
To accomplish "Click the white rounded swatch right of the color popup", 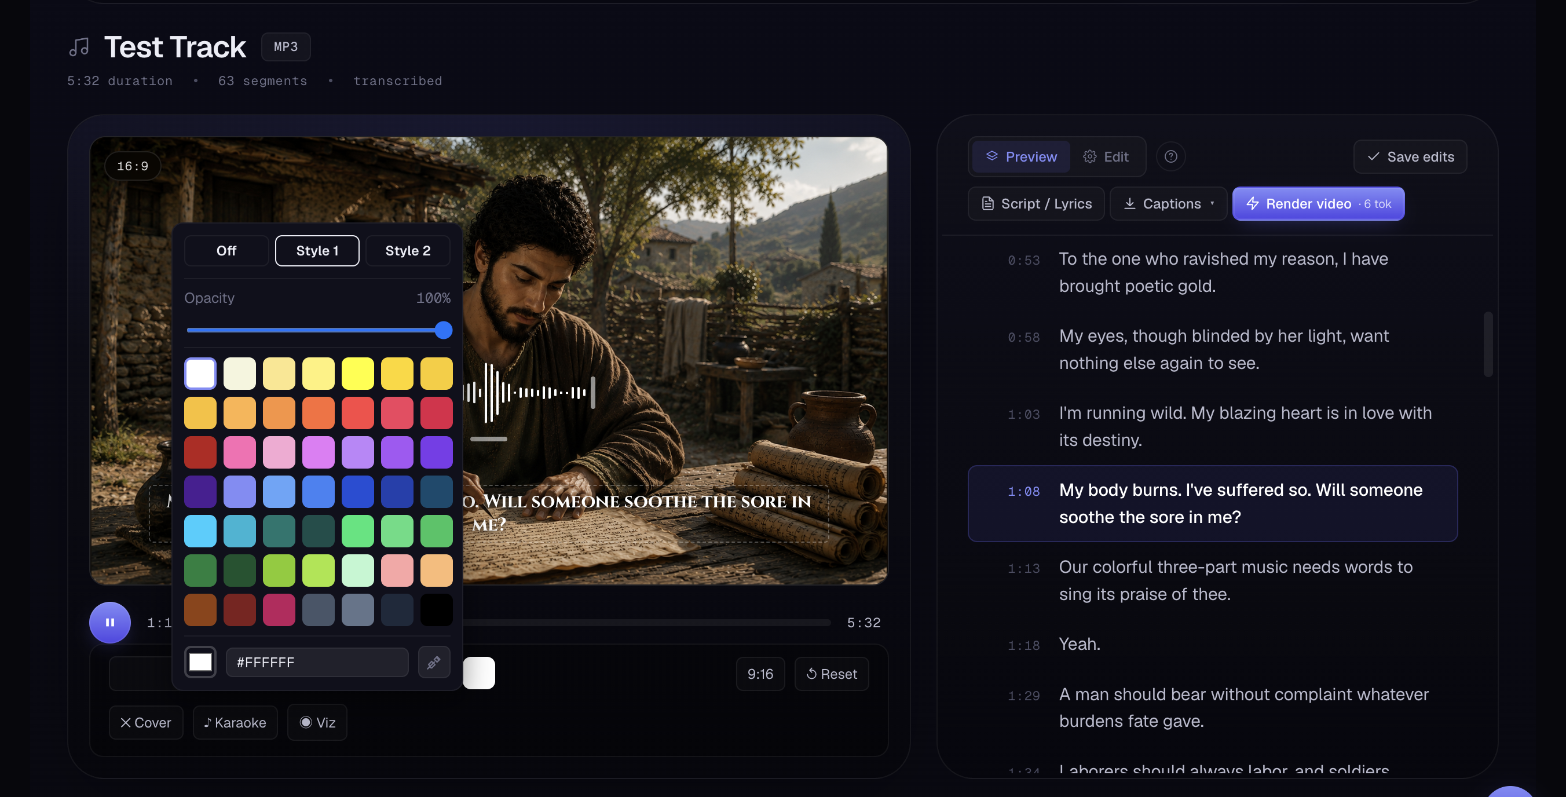I will click(479, 673).
